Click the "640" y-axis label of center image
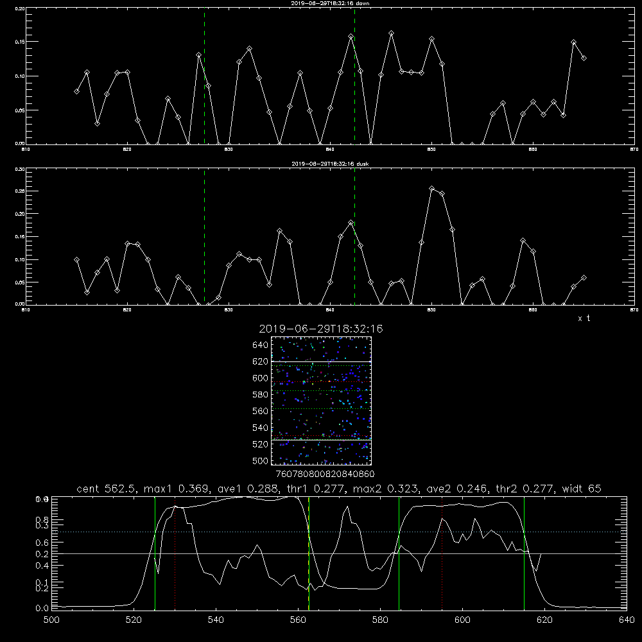Screen dimensions: 642x642 tap(260, 345)
